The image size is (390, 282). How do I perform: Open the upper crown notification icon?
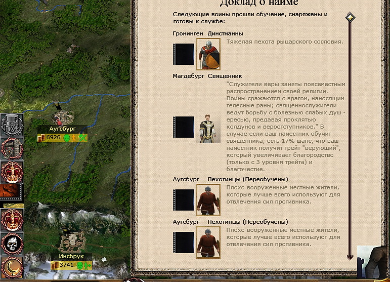(11, 173)
